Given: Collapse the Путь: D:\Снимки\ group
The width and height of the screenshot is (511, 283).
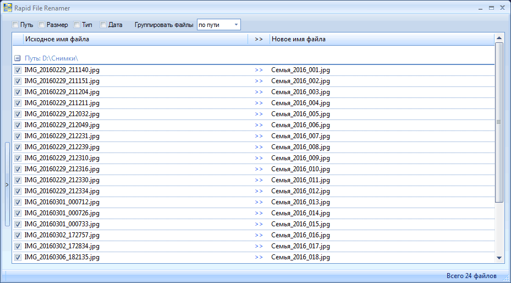Looking at the screenshot, I should click(18, 58).
